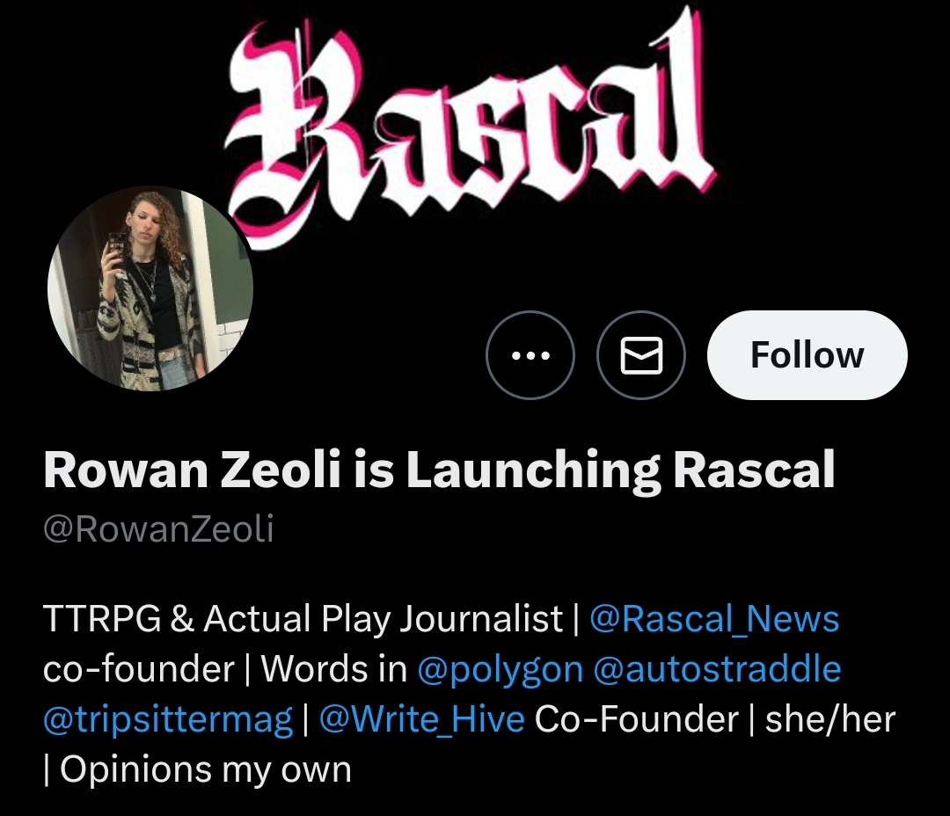950x816 pixels.
Task: Click the she/her pronouns in bio
Action: click(830, 719)
